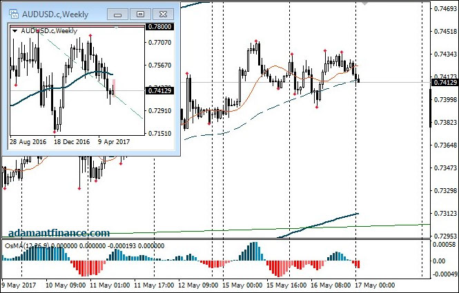Click the 9 Apr 2017 weekly date label

click(x=114, y=142)
